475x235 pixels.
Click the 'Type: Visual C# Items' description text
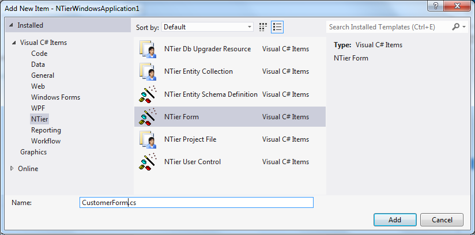[x=368, y=45]
